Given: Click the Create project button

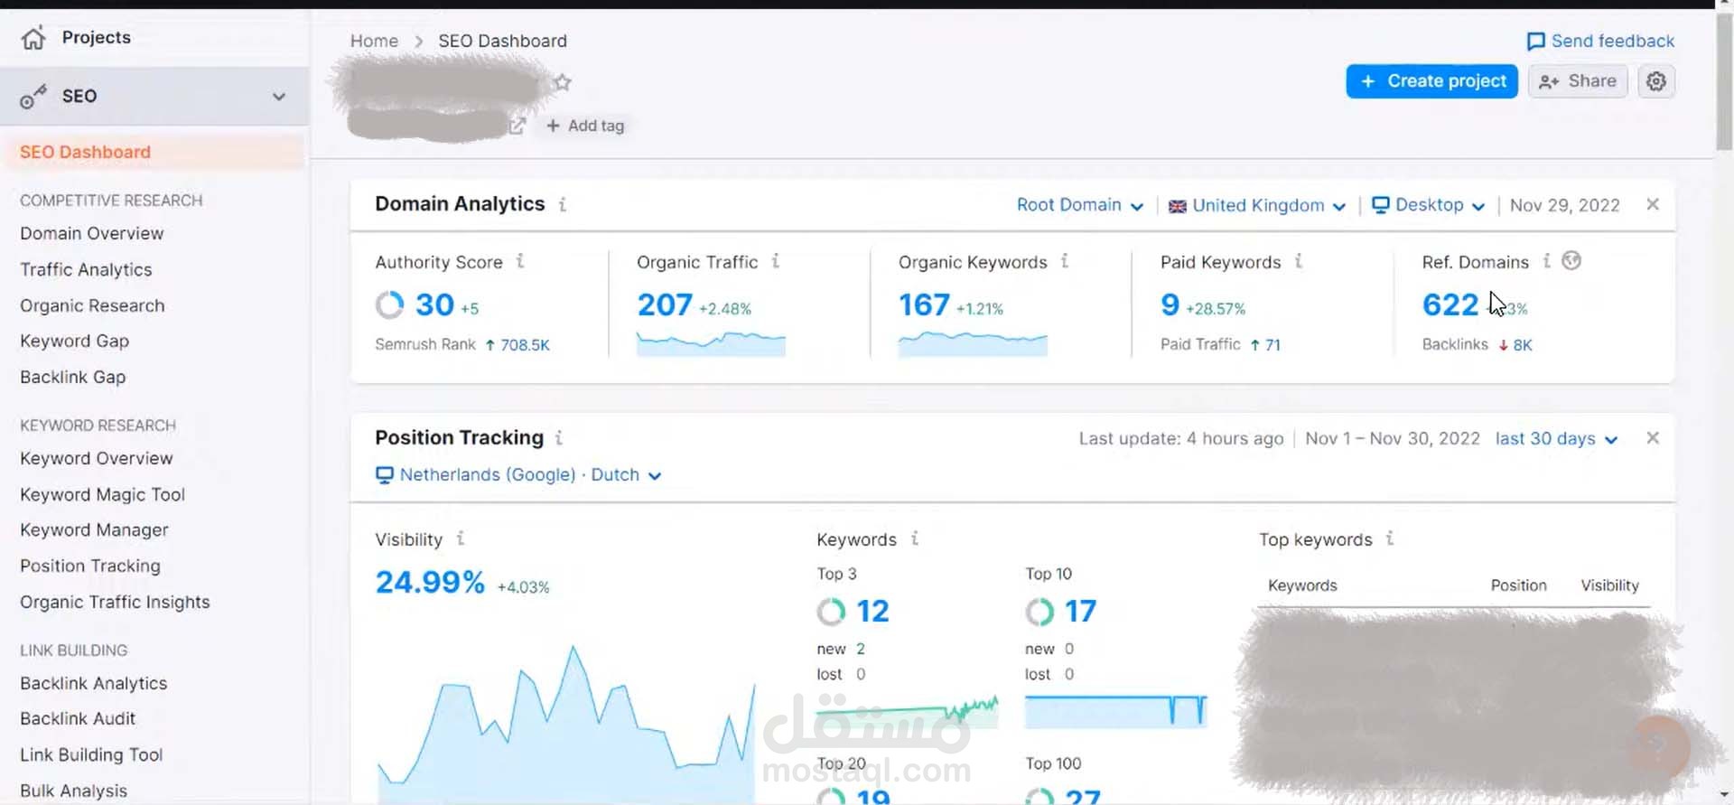Looking at the screenshot, I should (1431, 81).
